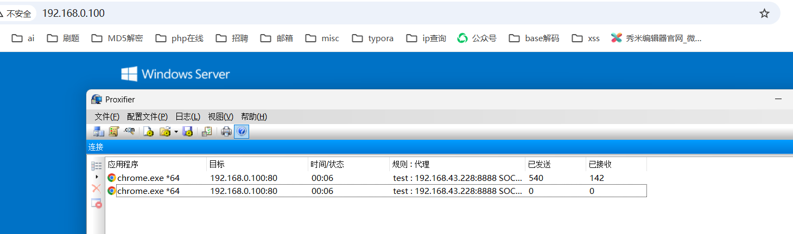793x234 pixels.
Task: Click the open profile folder icon
Action: (166, 131)
